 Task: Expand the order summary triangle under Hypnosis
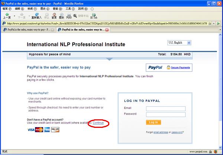[x=109, y=59]
